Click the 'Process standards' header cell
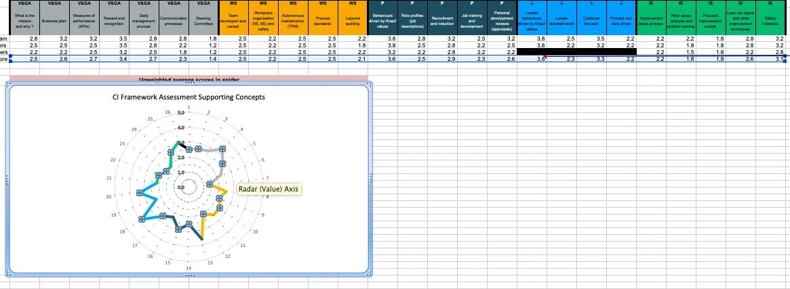The height and width of the screenshot is (289, 790). click(x=323, y=21)
